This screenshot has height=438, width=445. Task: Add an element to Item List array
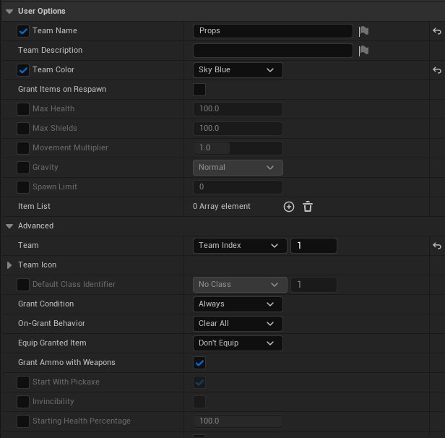289,207
